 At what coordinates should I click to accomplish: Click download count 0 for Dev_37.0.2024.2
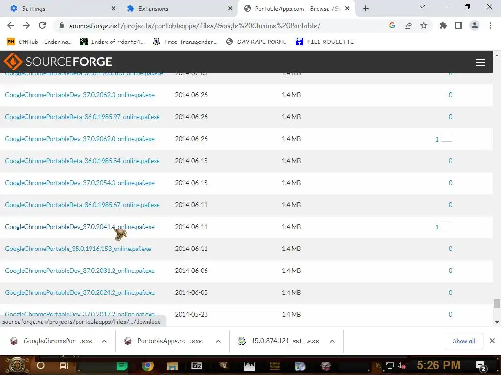click(450, 293)
